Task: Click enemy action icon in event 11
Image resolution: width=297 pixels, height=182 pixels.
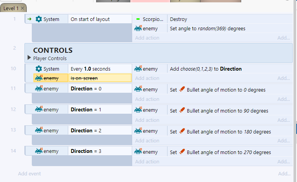Action: 138,89
